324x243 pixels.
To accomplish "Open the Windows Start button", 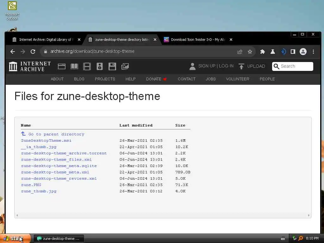I will pos(15,239).
